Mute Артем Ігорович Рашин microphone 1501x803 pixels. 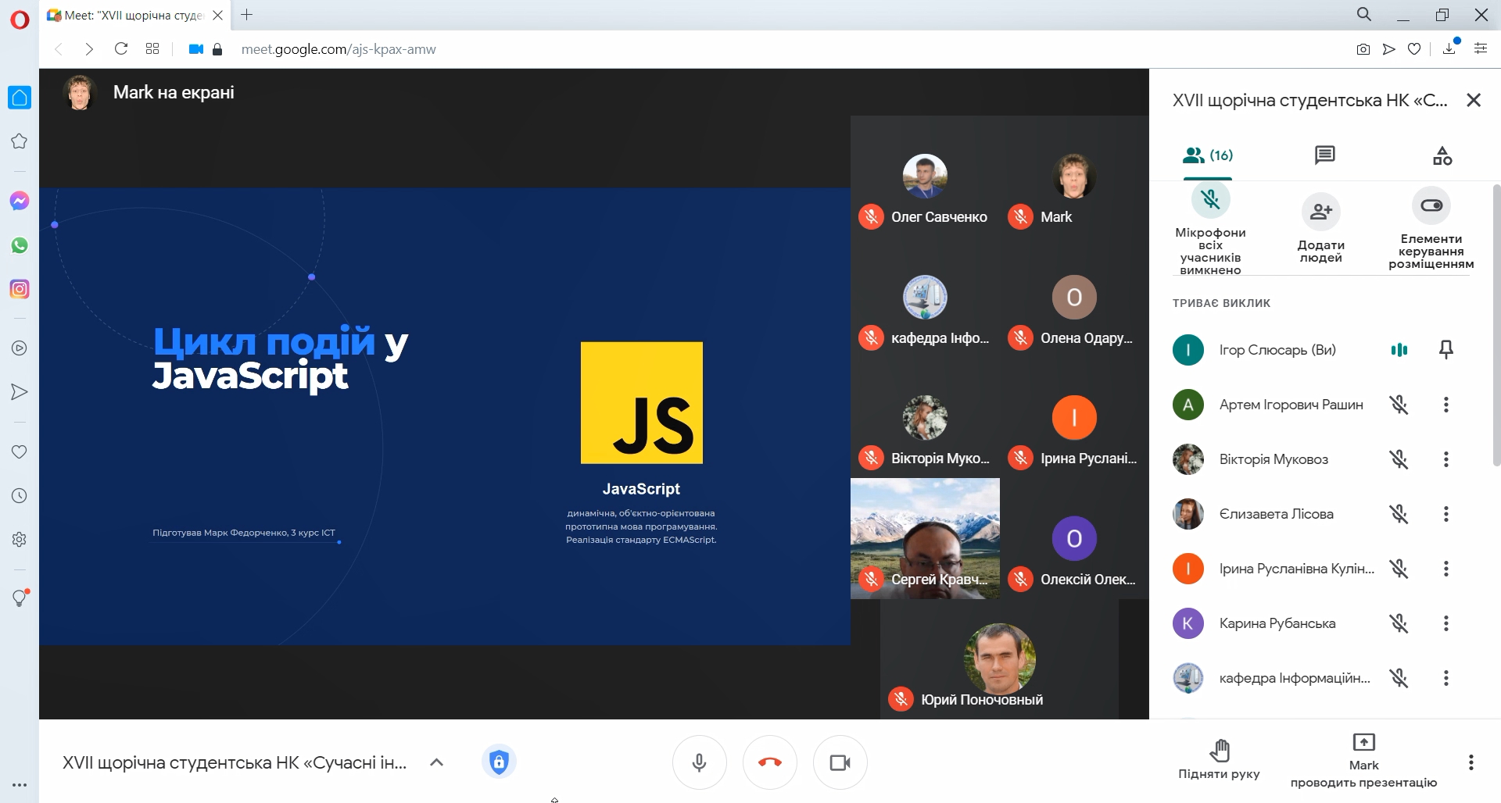tap(1399, 405)
